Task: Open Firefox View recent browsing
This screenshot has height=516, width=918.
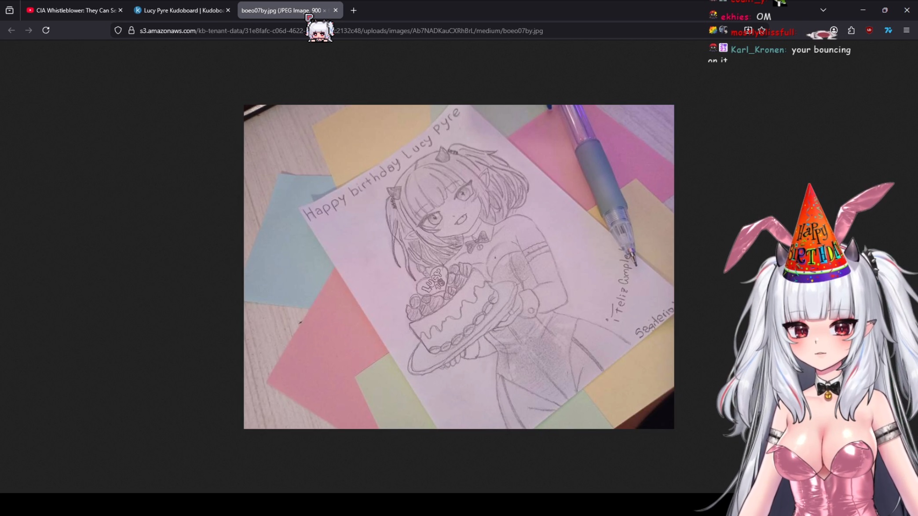Action: click(10, 10)
